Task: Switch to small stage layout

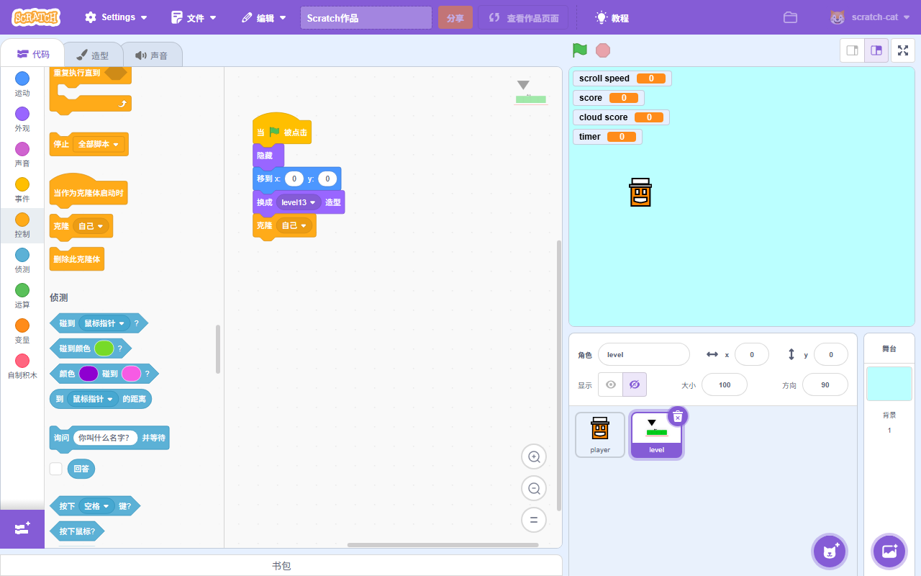Action: [852, 50]
